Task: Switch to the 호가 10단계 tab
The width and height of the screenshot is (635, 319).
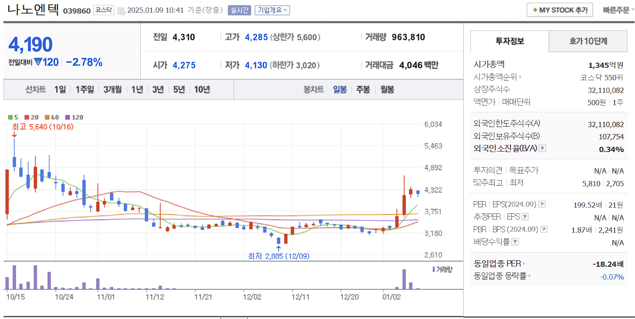Action: [588, 41]
